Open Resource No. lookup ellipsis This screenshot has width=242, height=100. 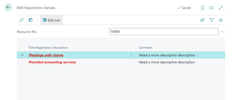(x=222, y=32)
